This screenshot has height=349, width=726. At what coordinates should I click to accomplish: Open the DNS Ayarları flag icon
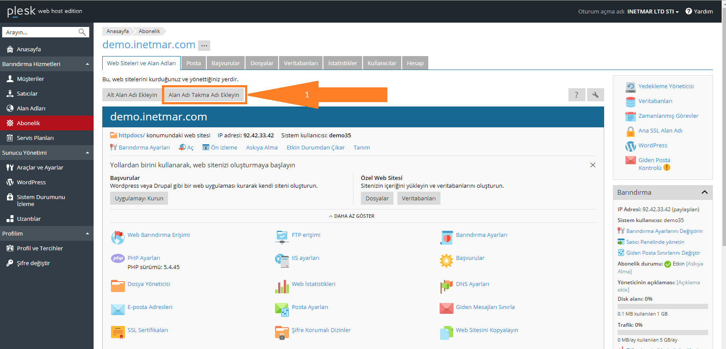pyautogui.click(x=446, y=286)
